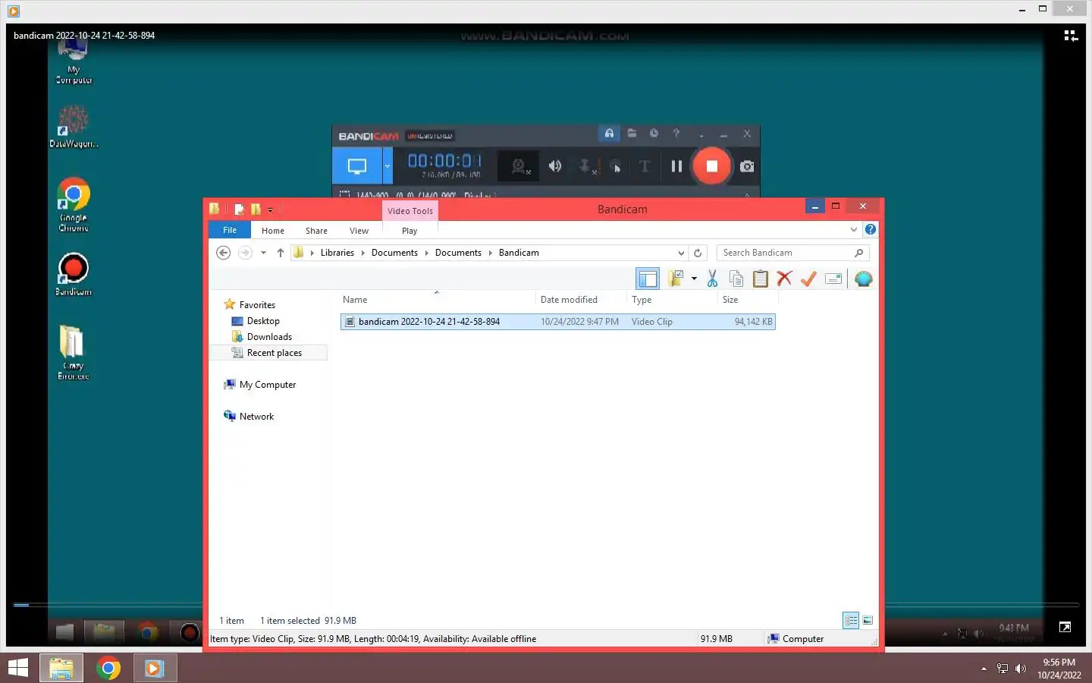Click the media player's fullscreen view icon
The width and height of the screenshot is (1092, 683).
[1065, 627]
